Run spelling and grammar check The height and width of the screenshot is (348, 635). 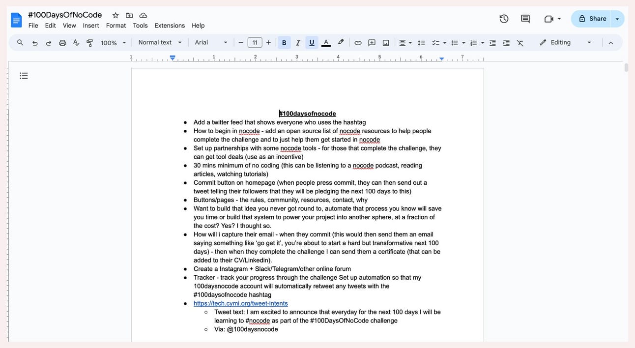pyautogui.click(x=76, y=43)
